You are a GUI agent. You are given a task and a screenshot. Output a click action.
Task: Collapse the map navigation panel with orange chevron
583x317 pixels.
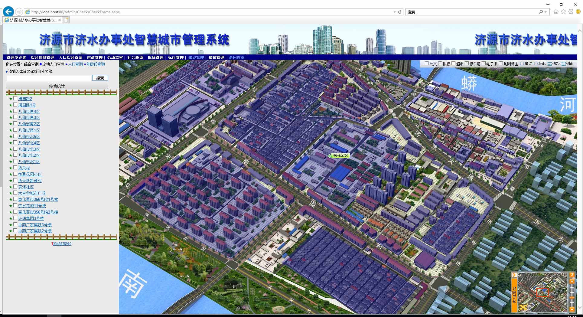coord(514,275)
